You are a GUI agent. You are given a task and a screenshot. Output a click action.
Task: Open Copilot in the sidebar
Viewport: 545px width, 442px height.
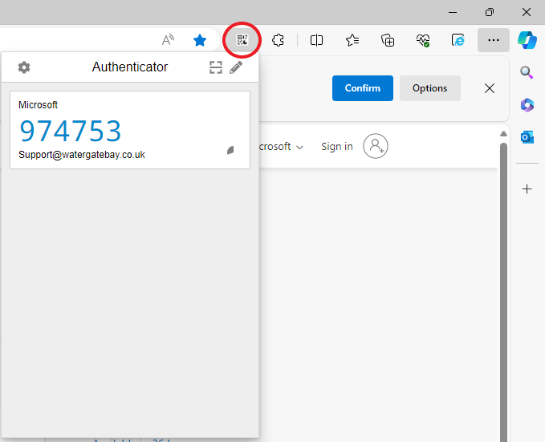coord(527,40)
